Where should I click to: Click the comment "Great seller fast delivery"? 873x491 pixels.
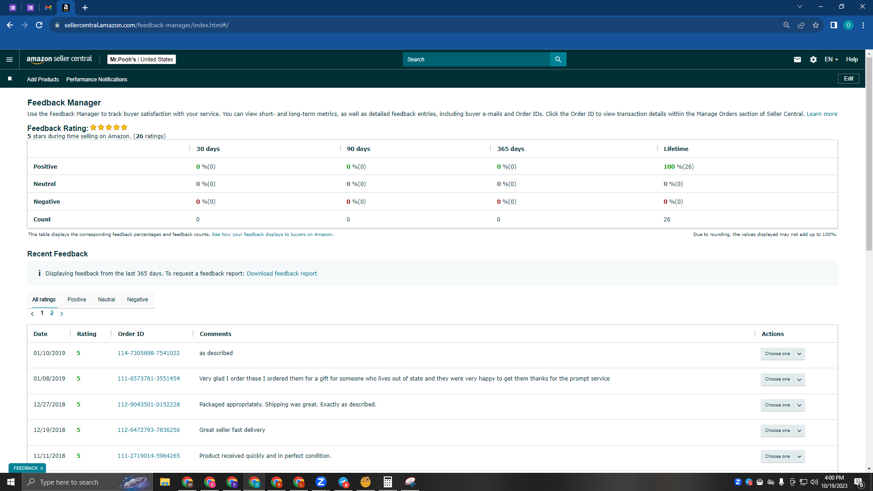pyautogui.click(x=232, y=430)
